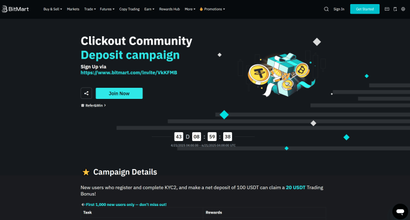Image resolution: width=410 pixels, height=220 pixels.
Task: Click the campaign date range text
Action: tap(203, 145)
